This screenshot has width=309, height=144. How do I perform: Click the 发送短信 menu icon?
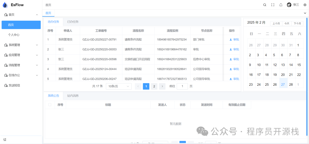tap(6, 85)
